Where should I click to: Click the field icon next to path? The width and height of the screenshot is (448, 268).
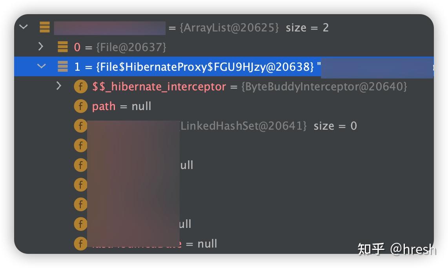click(80, 106)
